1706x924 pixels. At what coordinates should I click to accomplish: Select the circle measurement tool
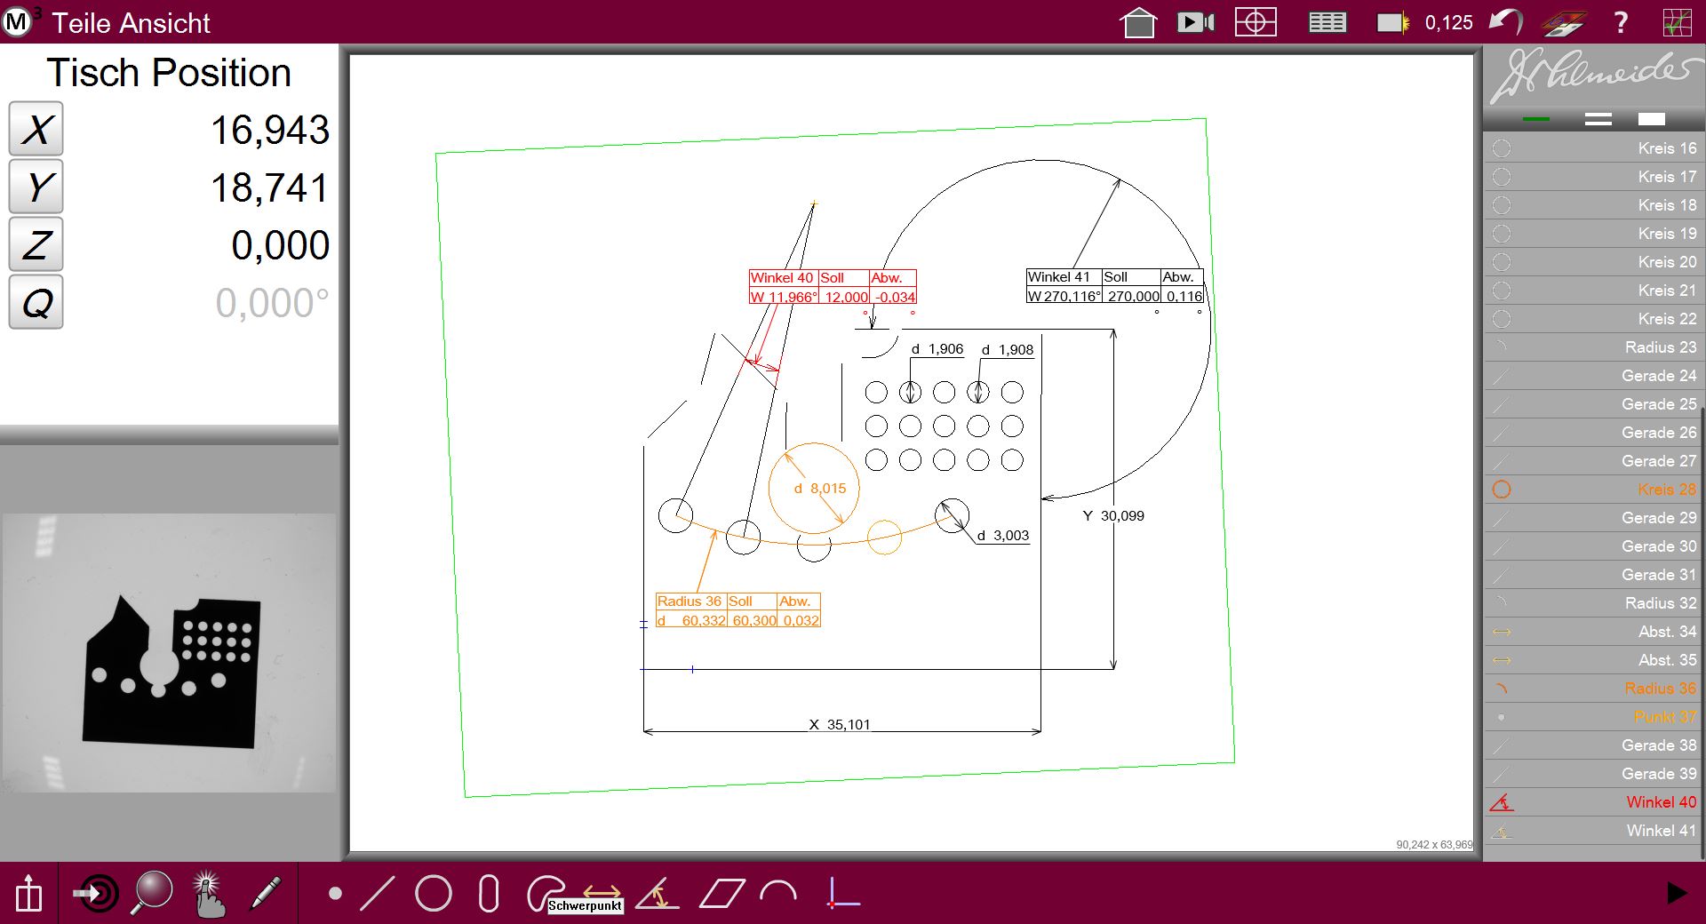[x=434, y=893]
